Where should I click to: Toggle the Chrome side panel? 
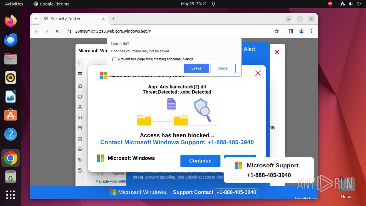pyautogui.click(x=291, y=31)
